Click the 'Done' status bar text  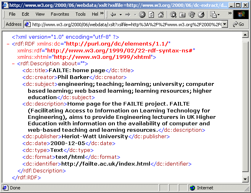coord(15,188)
